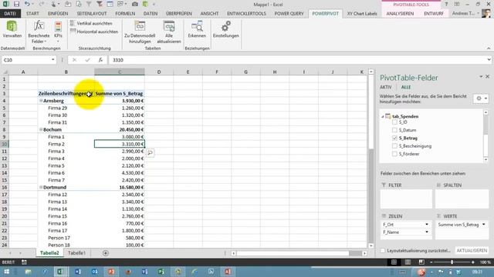Switch to the EINFÜGEN ribbon tab
This screenshot has height=277, width=494.
[58, 14]
